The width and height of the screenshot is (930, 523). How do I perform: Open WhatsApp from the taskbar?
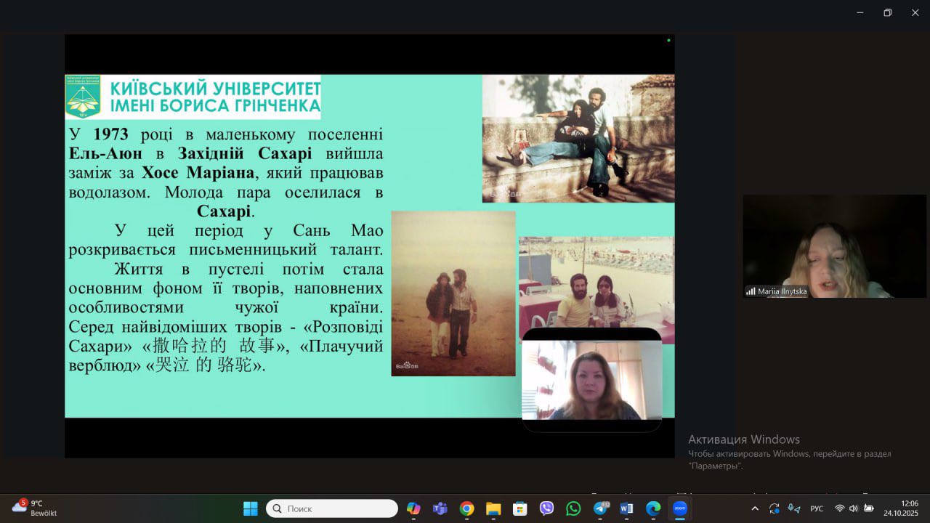pyautogui.click(x=573, y=508)
